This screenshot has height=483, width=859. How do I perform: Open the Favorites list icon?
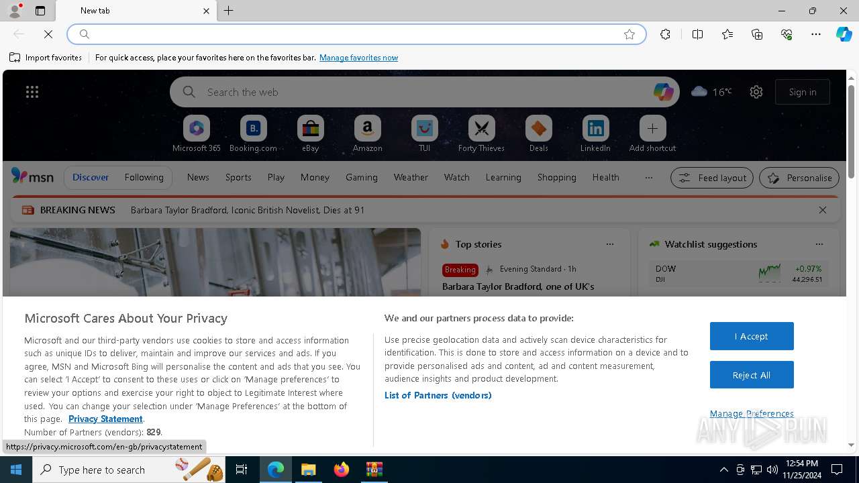(727, 34)
